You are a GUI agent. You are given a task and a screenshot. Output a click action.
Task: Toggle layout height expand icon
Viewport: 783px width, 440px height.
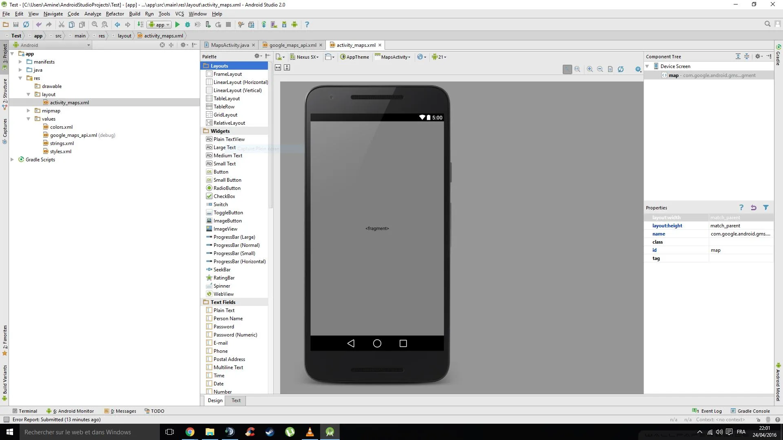coord(287,68)
